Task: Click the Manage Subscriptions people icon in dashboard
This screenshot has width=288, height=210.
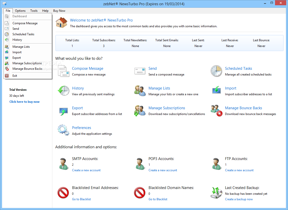Action: (x=140, y=110)
